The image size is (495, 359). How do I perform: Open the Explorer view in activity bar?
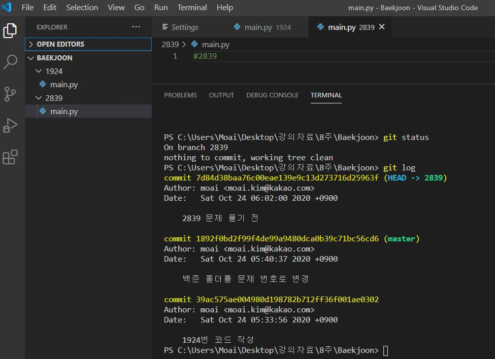tap(10, 30)
